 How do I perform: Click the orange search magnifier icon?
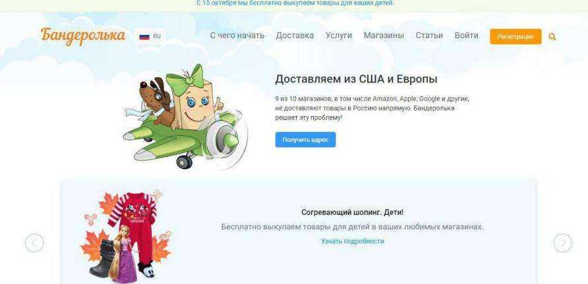tap(552, 37)
